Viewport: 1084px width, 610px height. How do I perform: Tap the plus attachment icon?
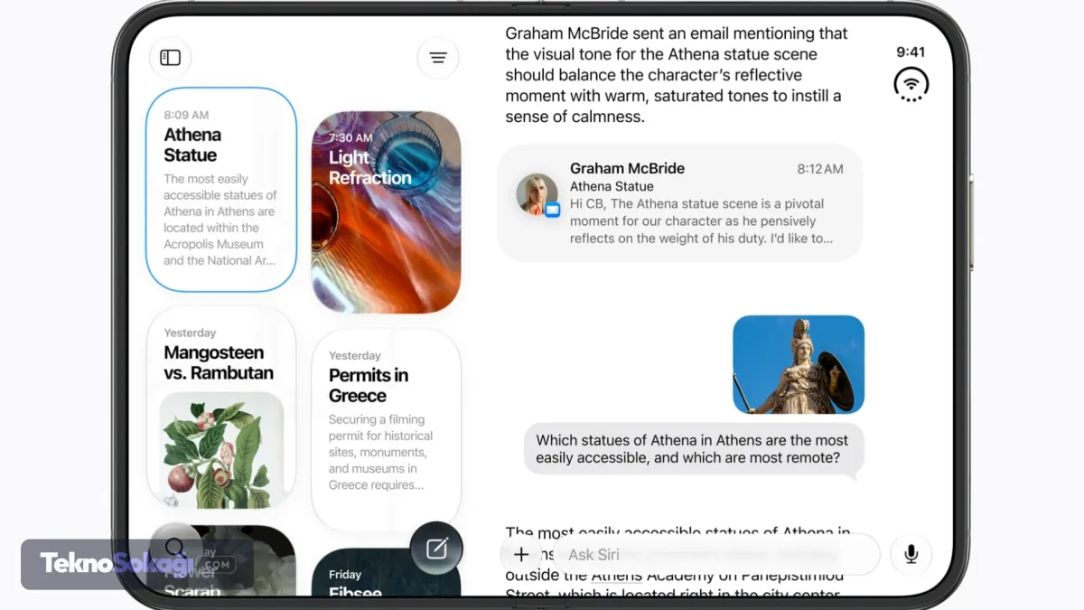[521, 555]
